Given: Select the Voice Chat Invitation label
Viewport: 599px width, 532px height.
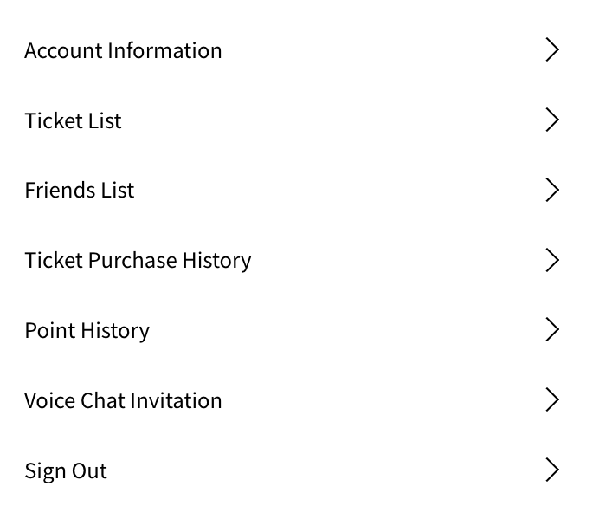Looking at the screenshot, I should tap(123, 400).
